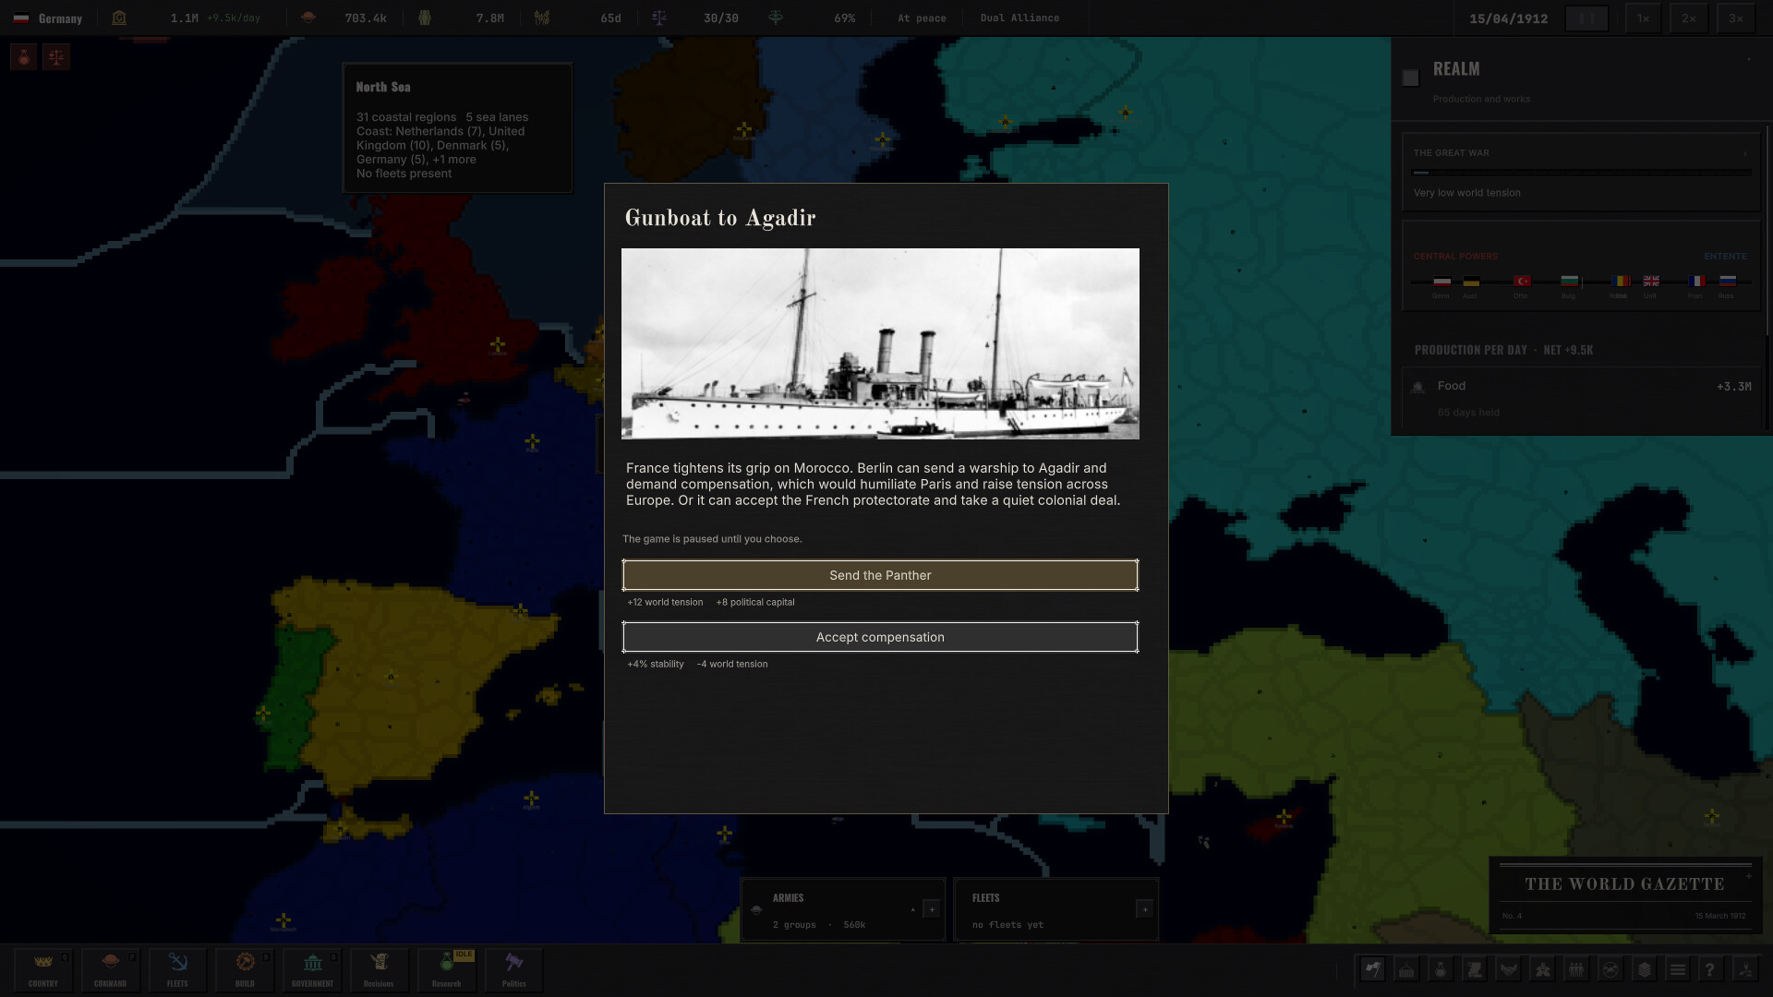Select the handshake diplomacy map mode icon
The width and height of the screenshot is (1773, 997).
[x=1509, y=969]
